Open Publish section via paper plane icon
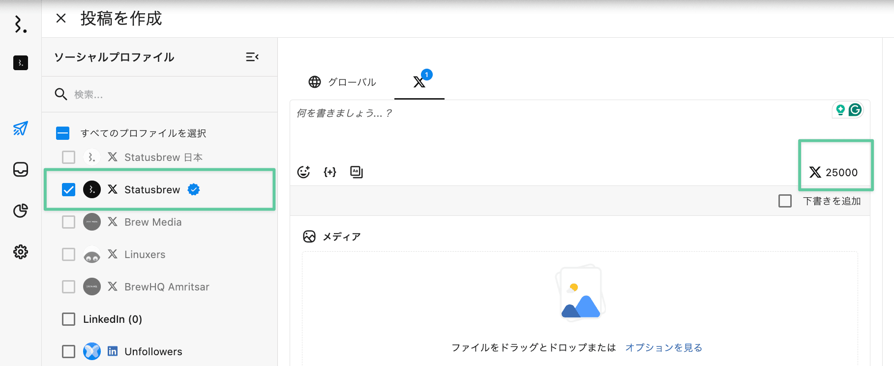894x366 pixels. pos(21,129)
